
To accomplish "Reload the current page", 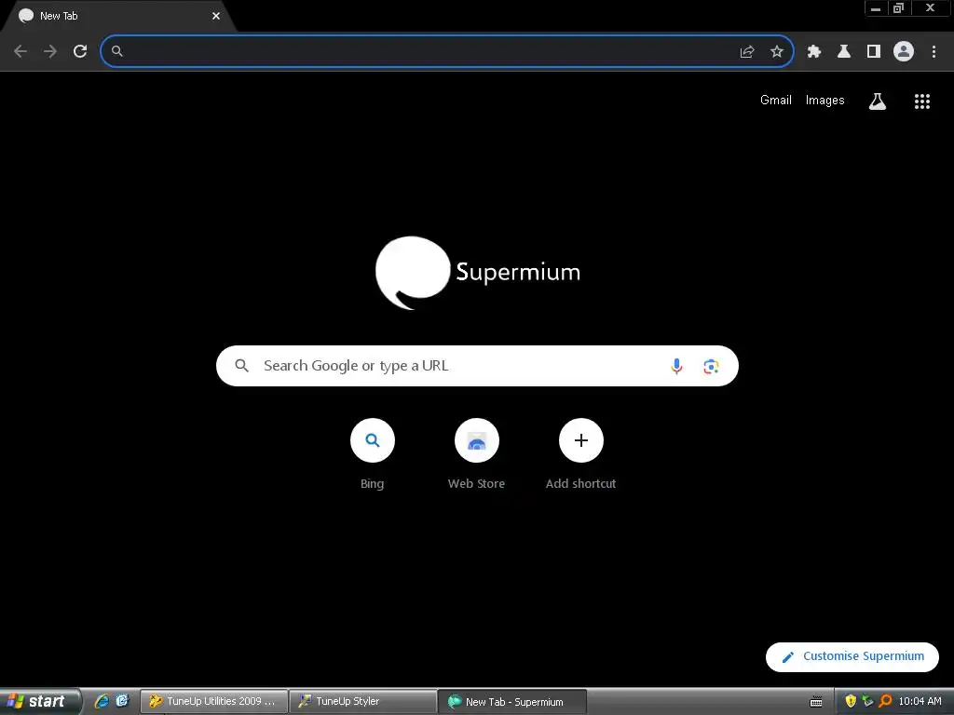I will [x=80, y=51].
